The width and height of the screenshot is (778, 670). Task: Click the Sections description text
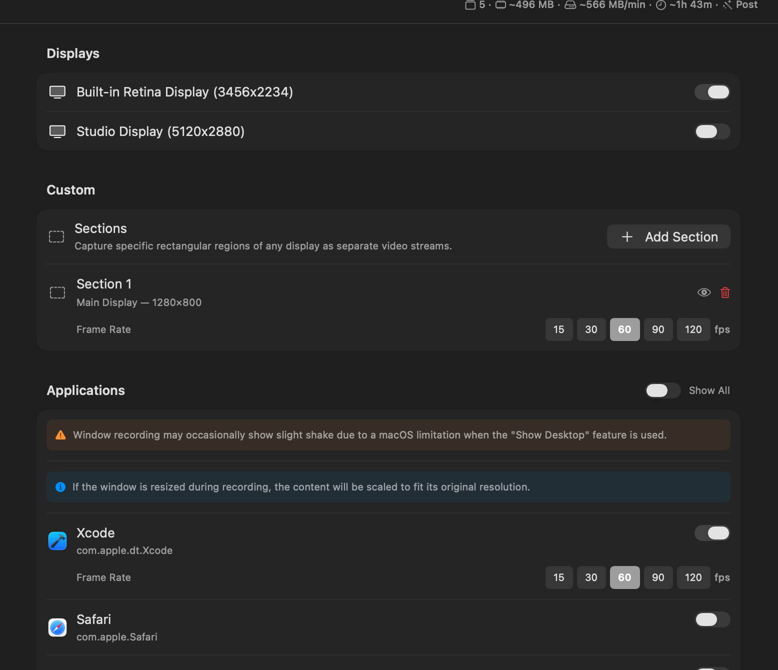coord(263,246)
